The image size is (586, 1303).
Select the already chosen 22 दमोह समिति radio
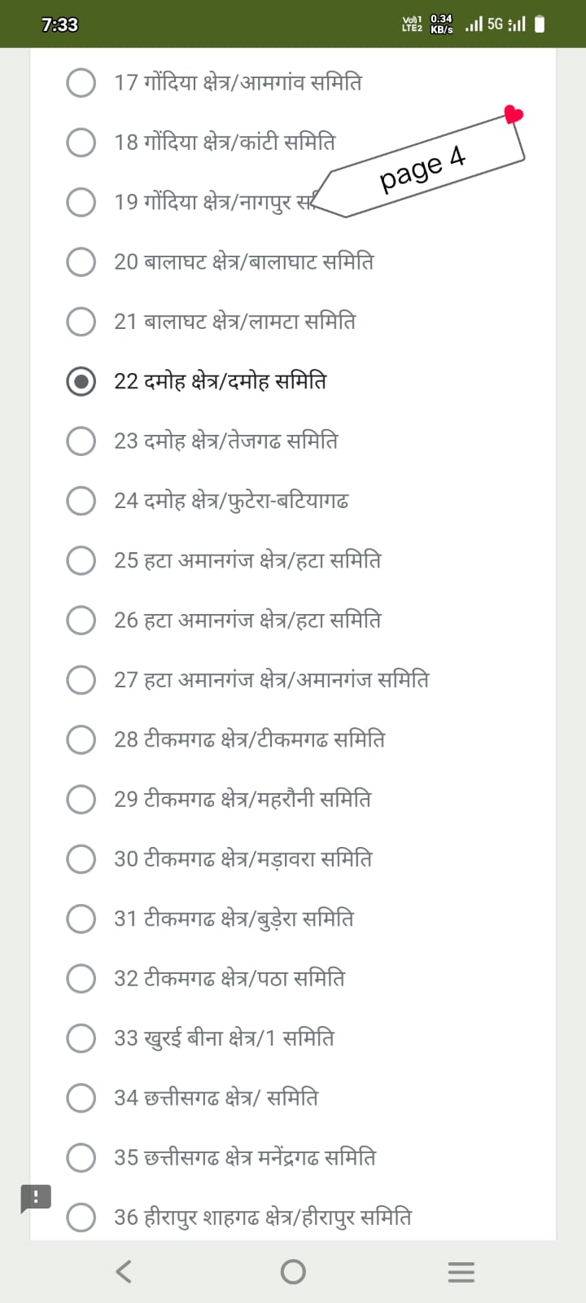click(81, 381)
